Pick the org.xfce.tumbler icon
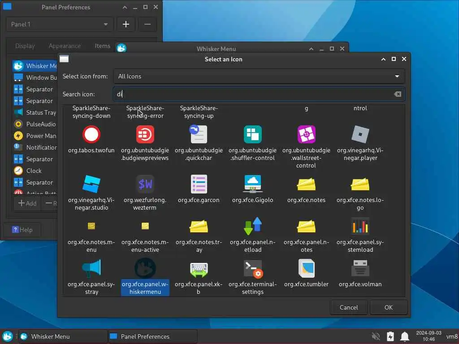The image size is (459, 344). click(306, 268)
